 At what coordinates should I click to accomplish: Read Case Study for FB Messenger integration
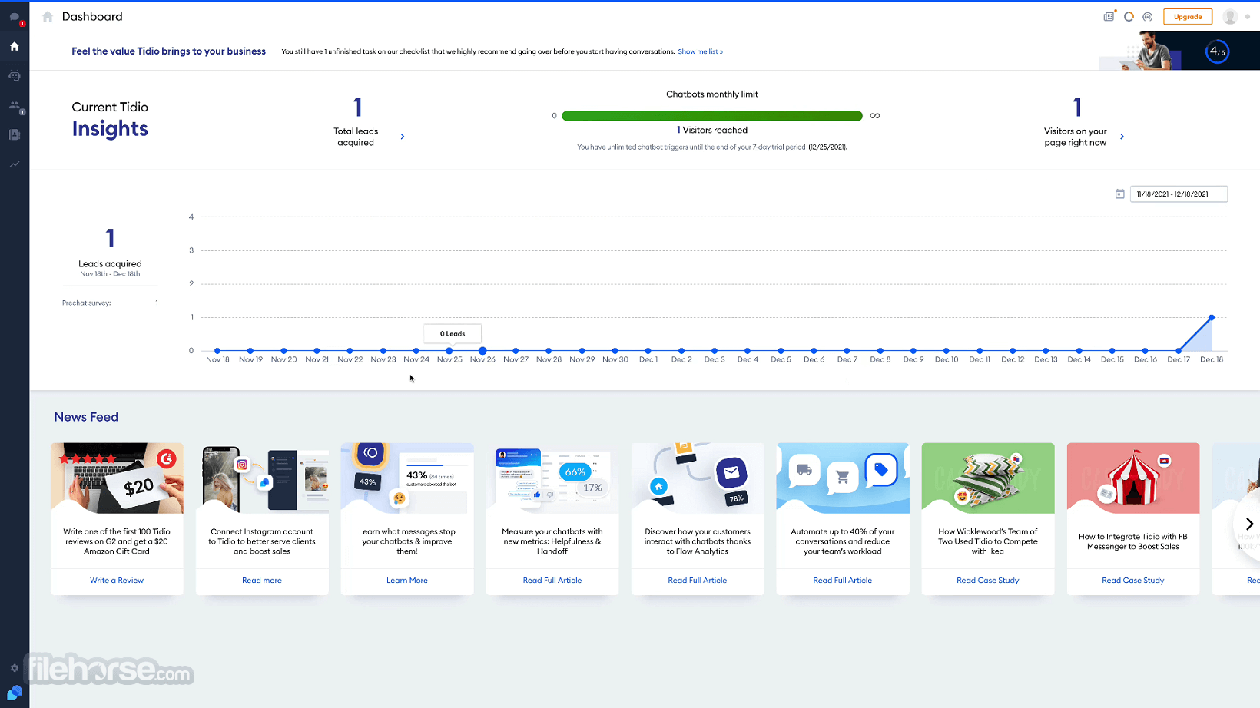click(1133, 581)
